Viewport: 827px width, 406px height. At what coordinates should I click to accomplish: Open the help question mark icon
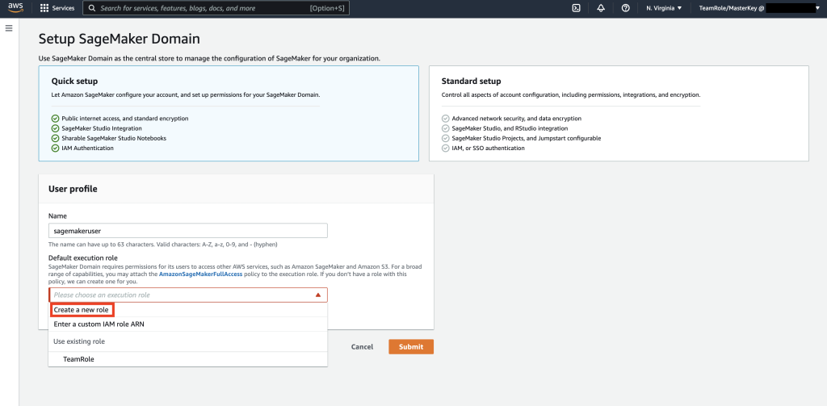(x=626, y=8)
